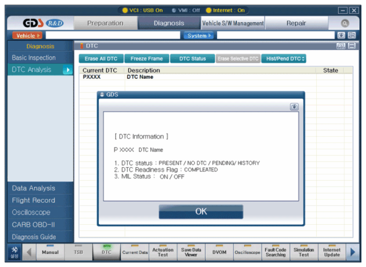This screenshot has width=366, height=267.
Task: Open the System selector
Action: coord(197,36)
